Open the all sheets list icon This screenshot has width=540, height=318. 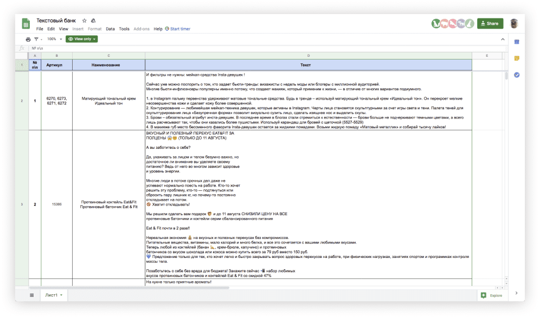(31, 295)
